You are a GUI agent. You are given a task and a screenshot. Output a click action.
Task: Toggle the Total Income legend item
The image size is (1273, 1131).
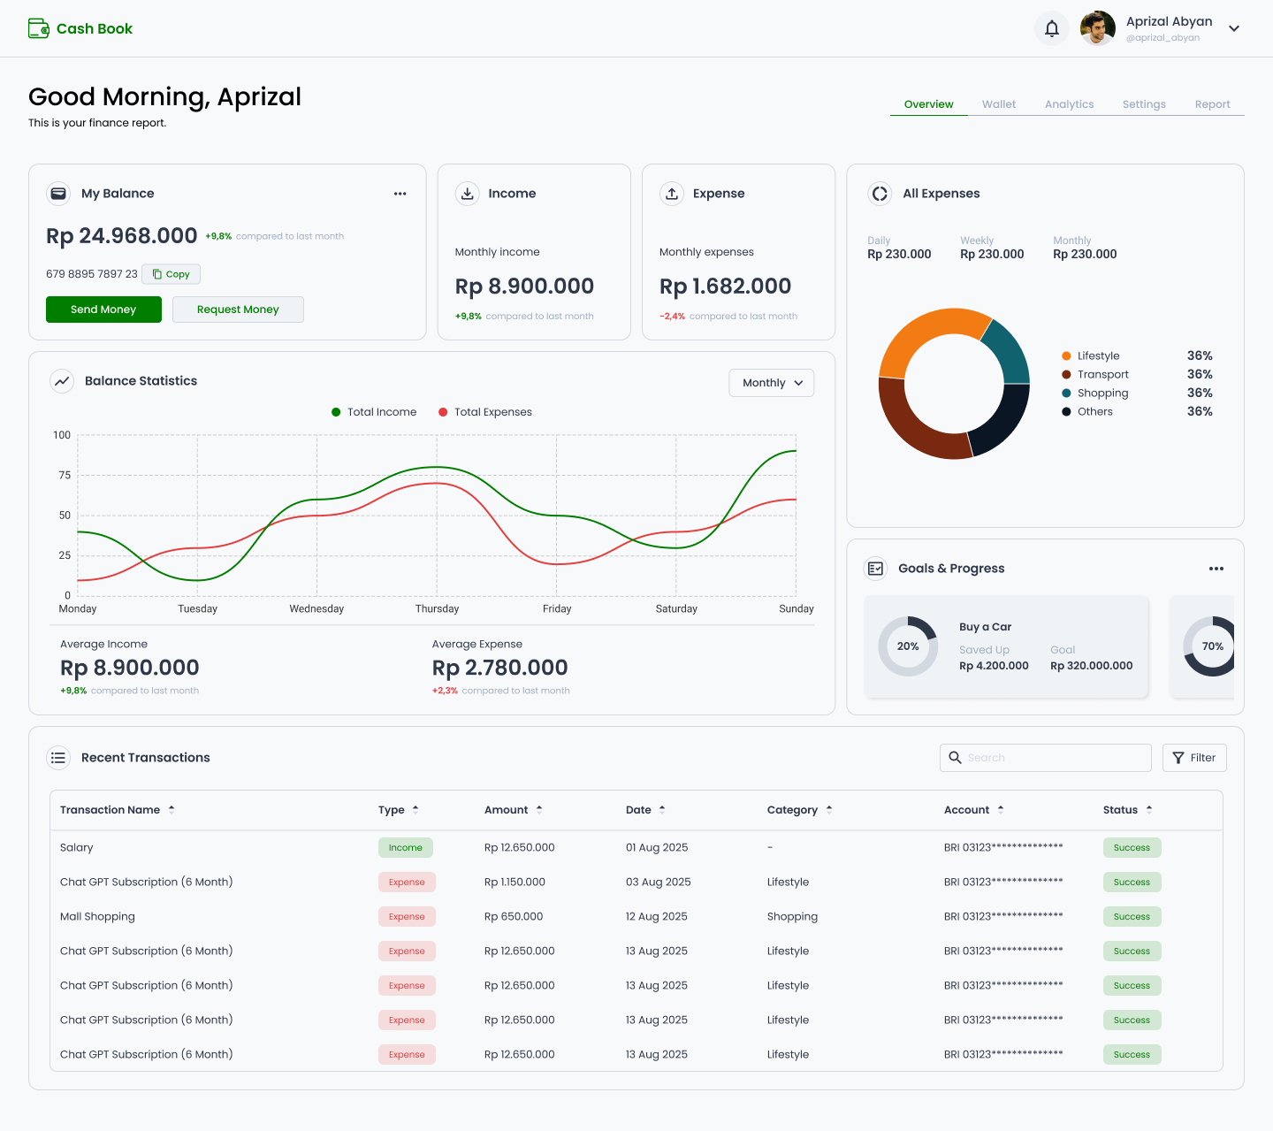pos(374,412)
